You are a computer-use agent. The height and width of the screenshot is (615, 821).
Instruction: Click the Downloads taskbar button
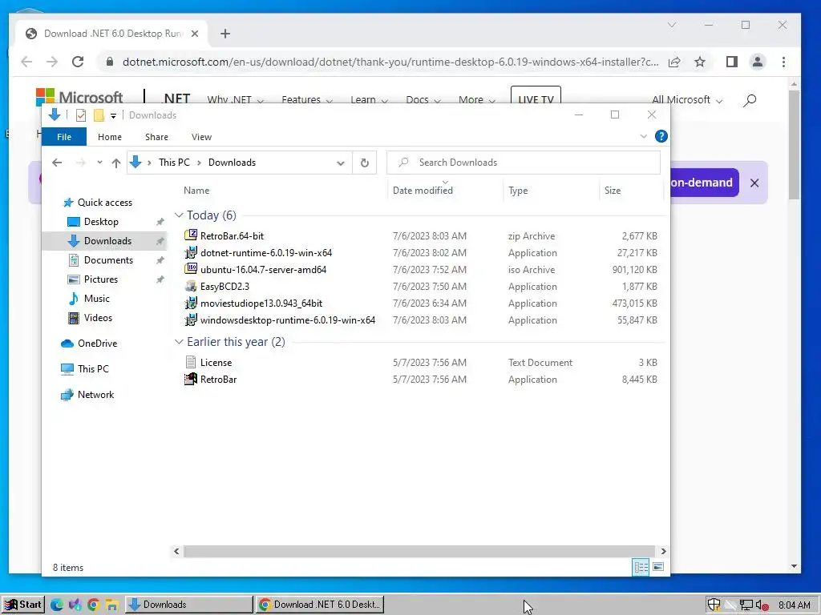(189, 605)
